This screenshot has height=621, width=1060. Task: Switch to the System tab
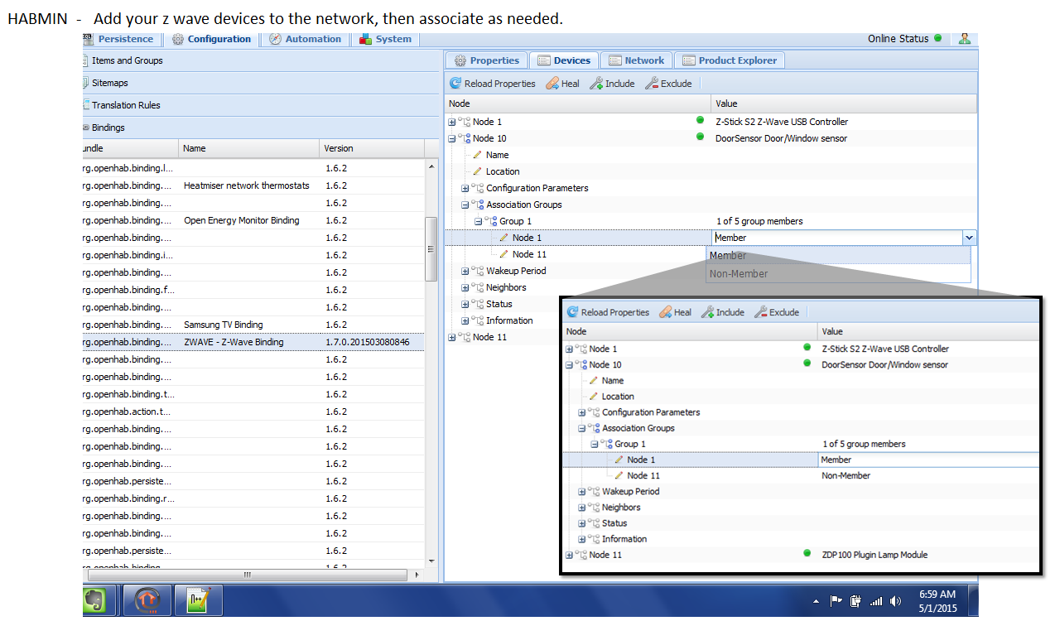point(386,39)
